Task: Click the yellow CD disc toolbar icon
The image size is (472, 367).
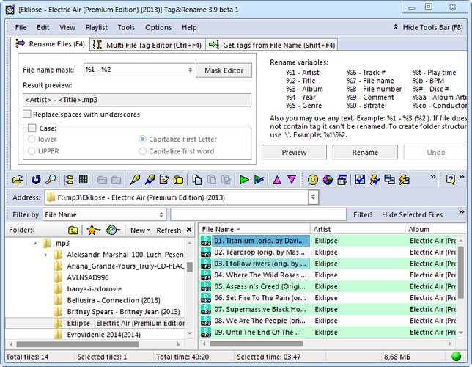Action: click(x=313, y=180)
